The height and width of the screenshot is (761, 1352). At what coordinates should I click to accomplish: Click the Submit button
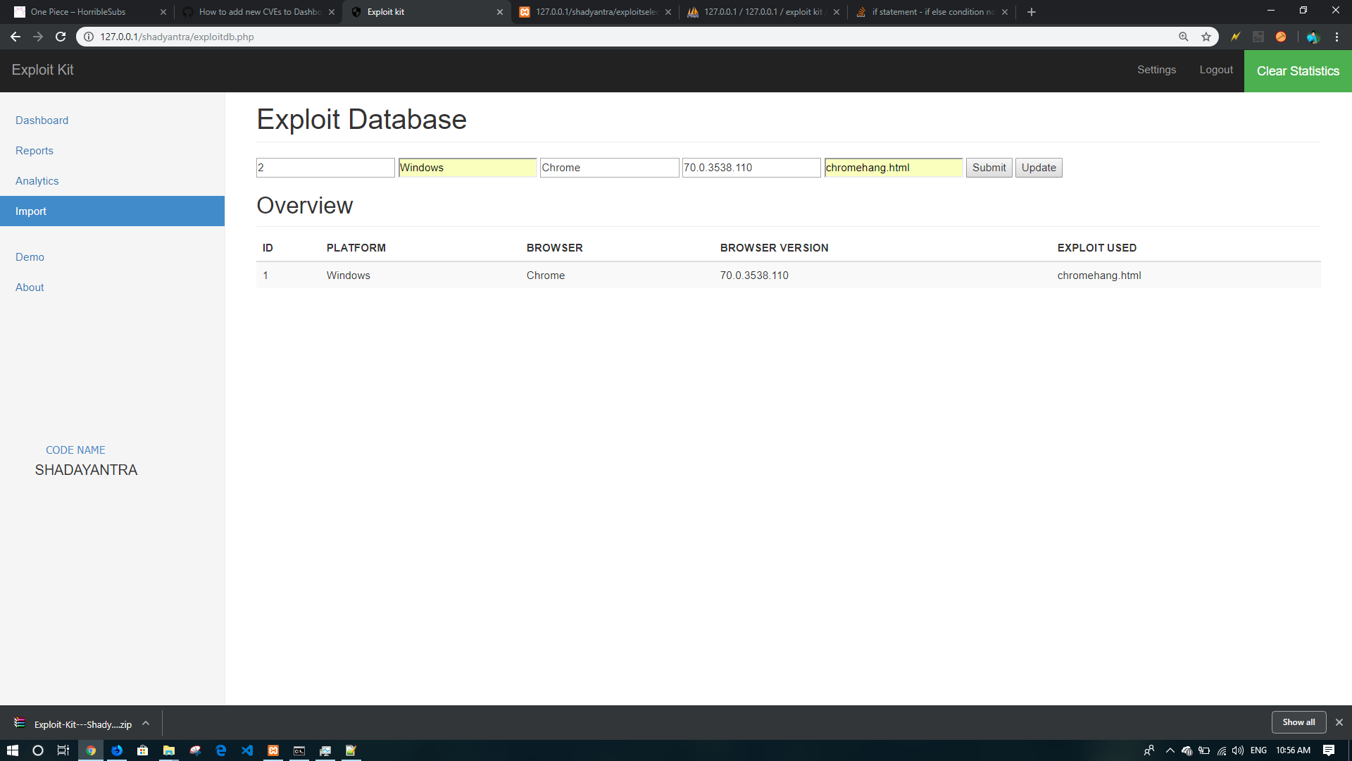(x=989, y=168)
